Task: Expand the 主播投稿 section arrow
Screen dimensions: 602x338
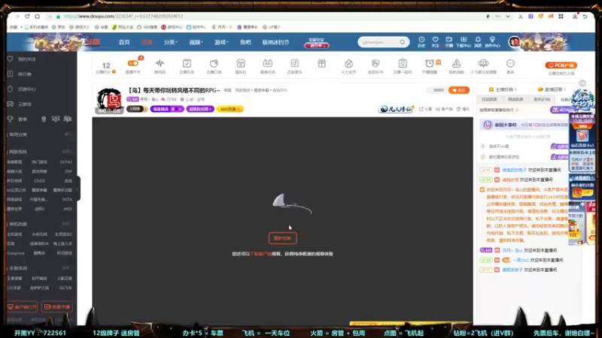Action: (x=515, y=89)
